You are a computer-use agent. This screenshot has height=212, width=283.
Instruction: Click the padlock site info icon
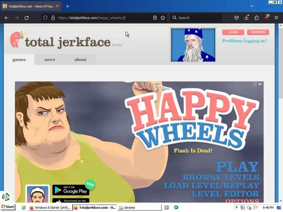pos(53,18)
